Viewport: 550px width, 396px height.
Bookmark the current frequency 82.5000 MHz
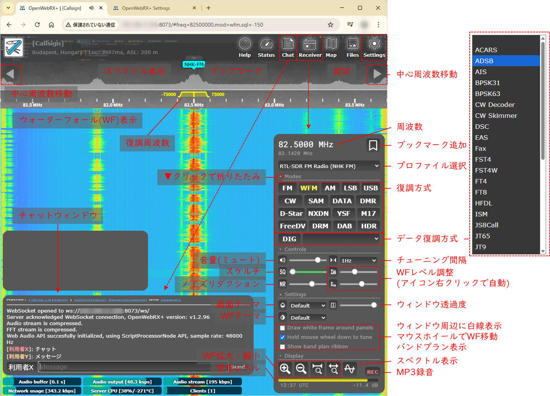coord(373,145)
